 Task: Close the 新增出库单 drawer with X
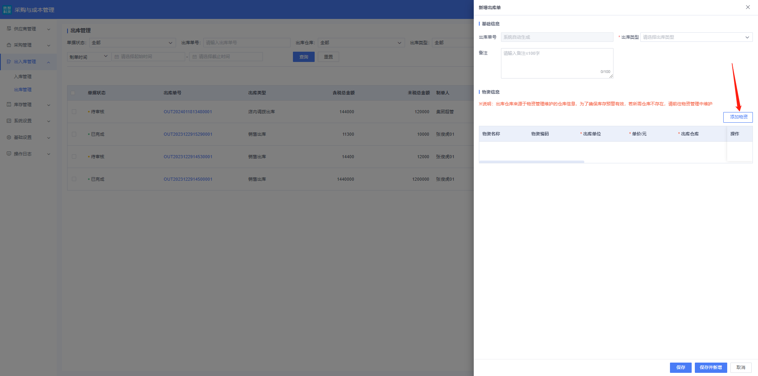click(x=748, y=7)
